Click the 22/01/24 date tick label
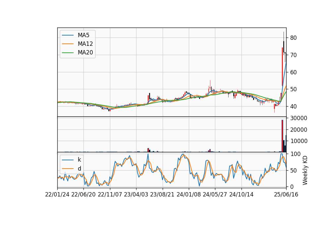This screenshot has height=229, width=318. click(x=57, y=195)
